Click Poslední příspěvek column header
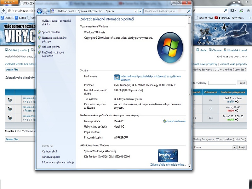Image resolution: width=252 pixels, height=189 pixels. coord(233,92)
